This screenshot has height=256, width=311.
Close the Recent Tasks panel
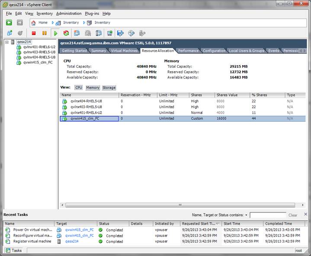[x=306, y=214]
